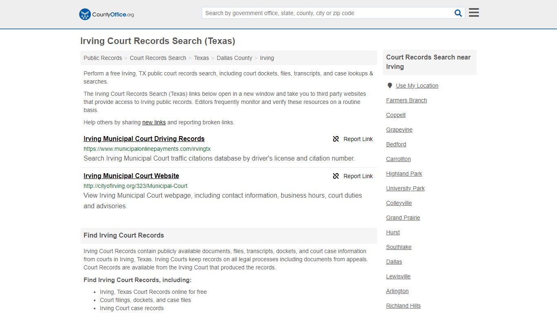Visit cityofirving.org Municipal-Court URL

[x=135, y=186]
